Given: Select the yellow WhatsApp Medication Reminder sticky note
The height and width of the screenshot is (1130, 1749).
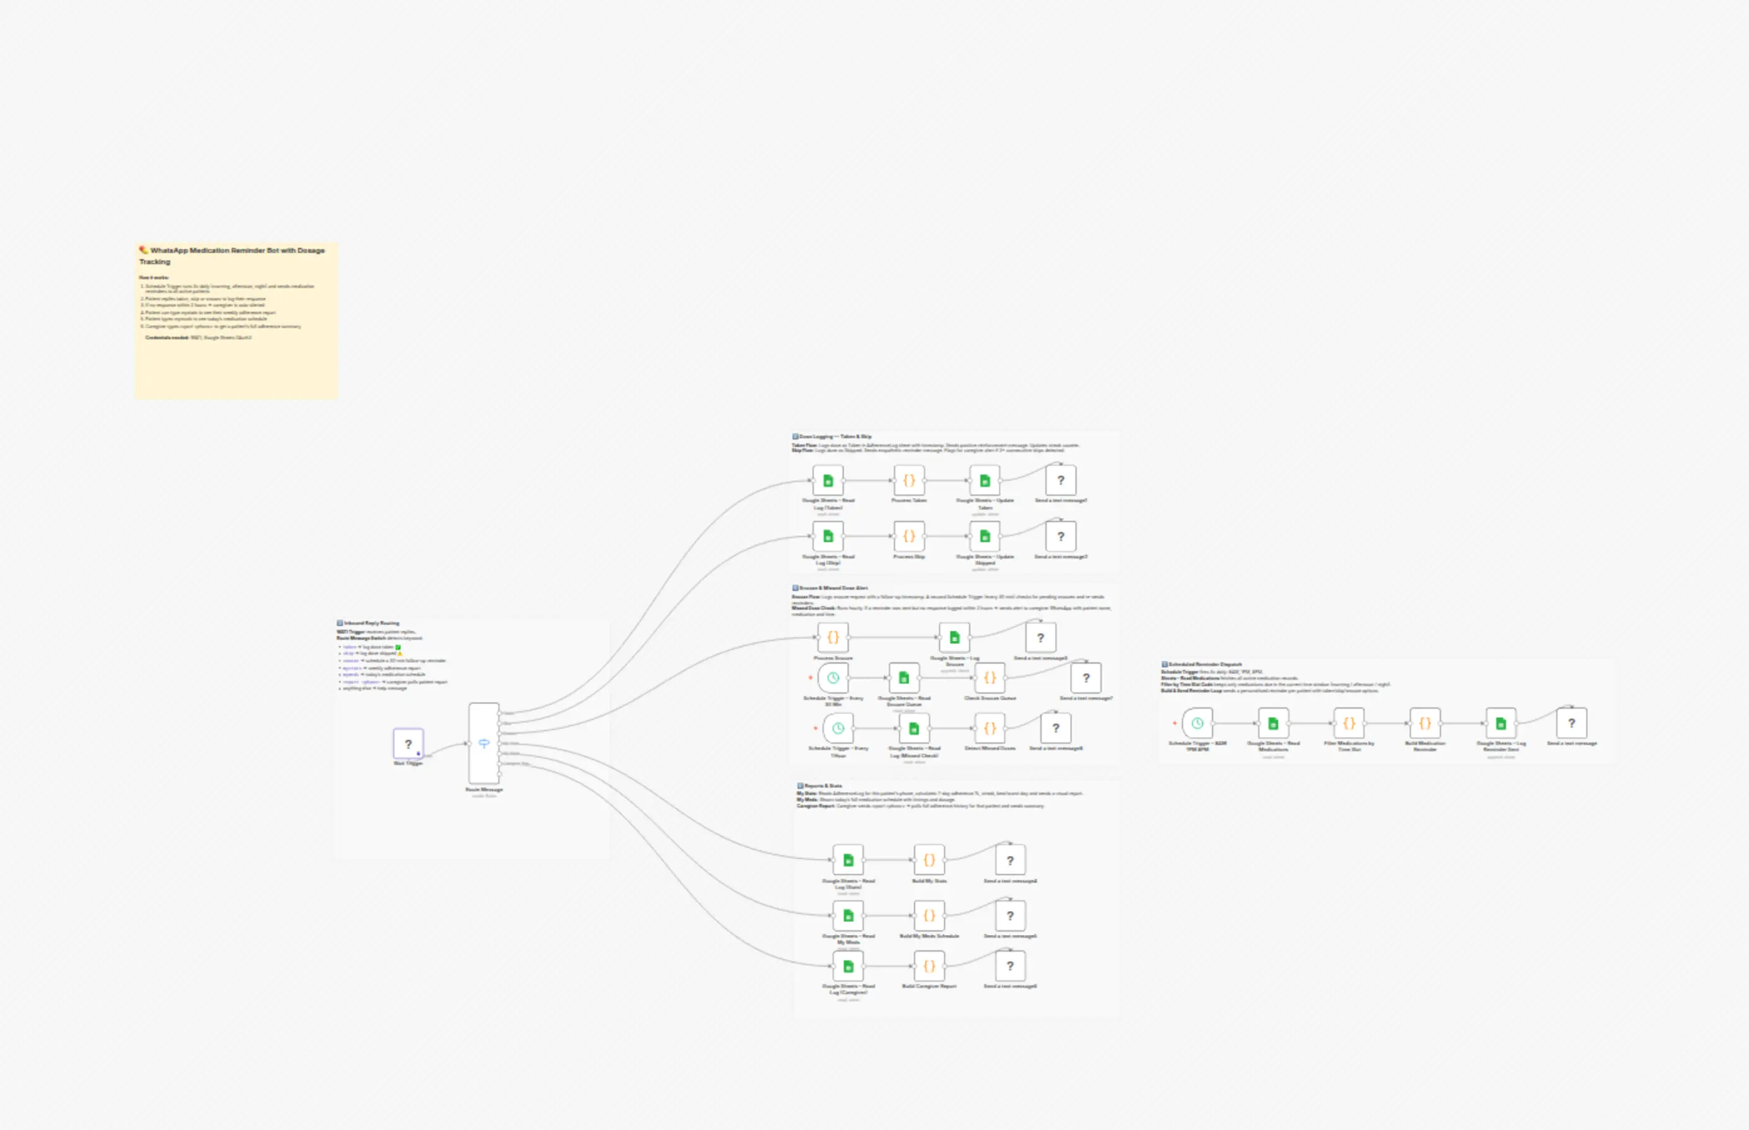Looking at the screenshot, I should (236, 321).
